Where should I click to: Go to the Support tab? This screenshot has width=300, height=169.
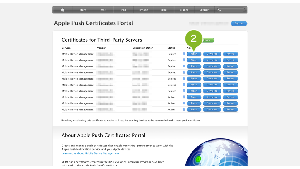(x=204, y=10)
